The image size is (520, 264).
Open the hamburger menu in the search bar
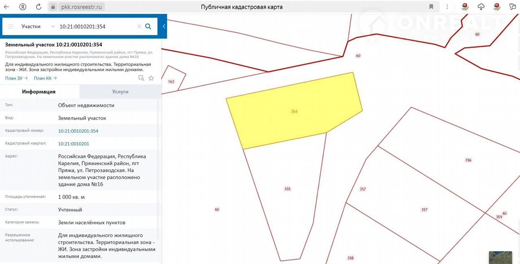[11, 26]
